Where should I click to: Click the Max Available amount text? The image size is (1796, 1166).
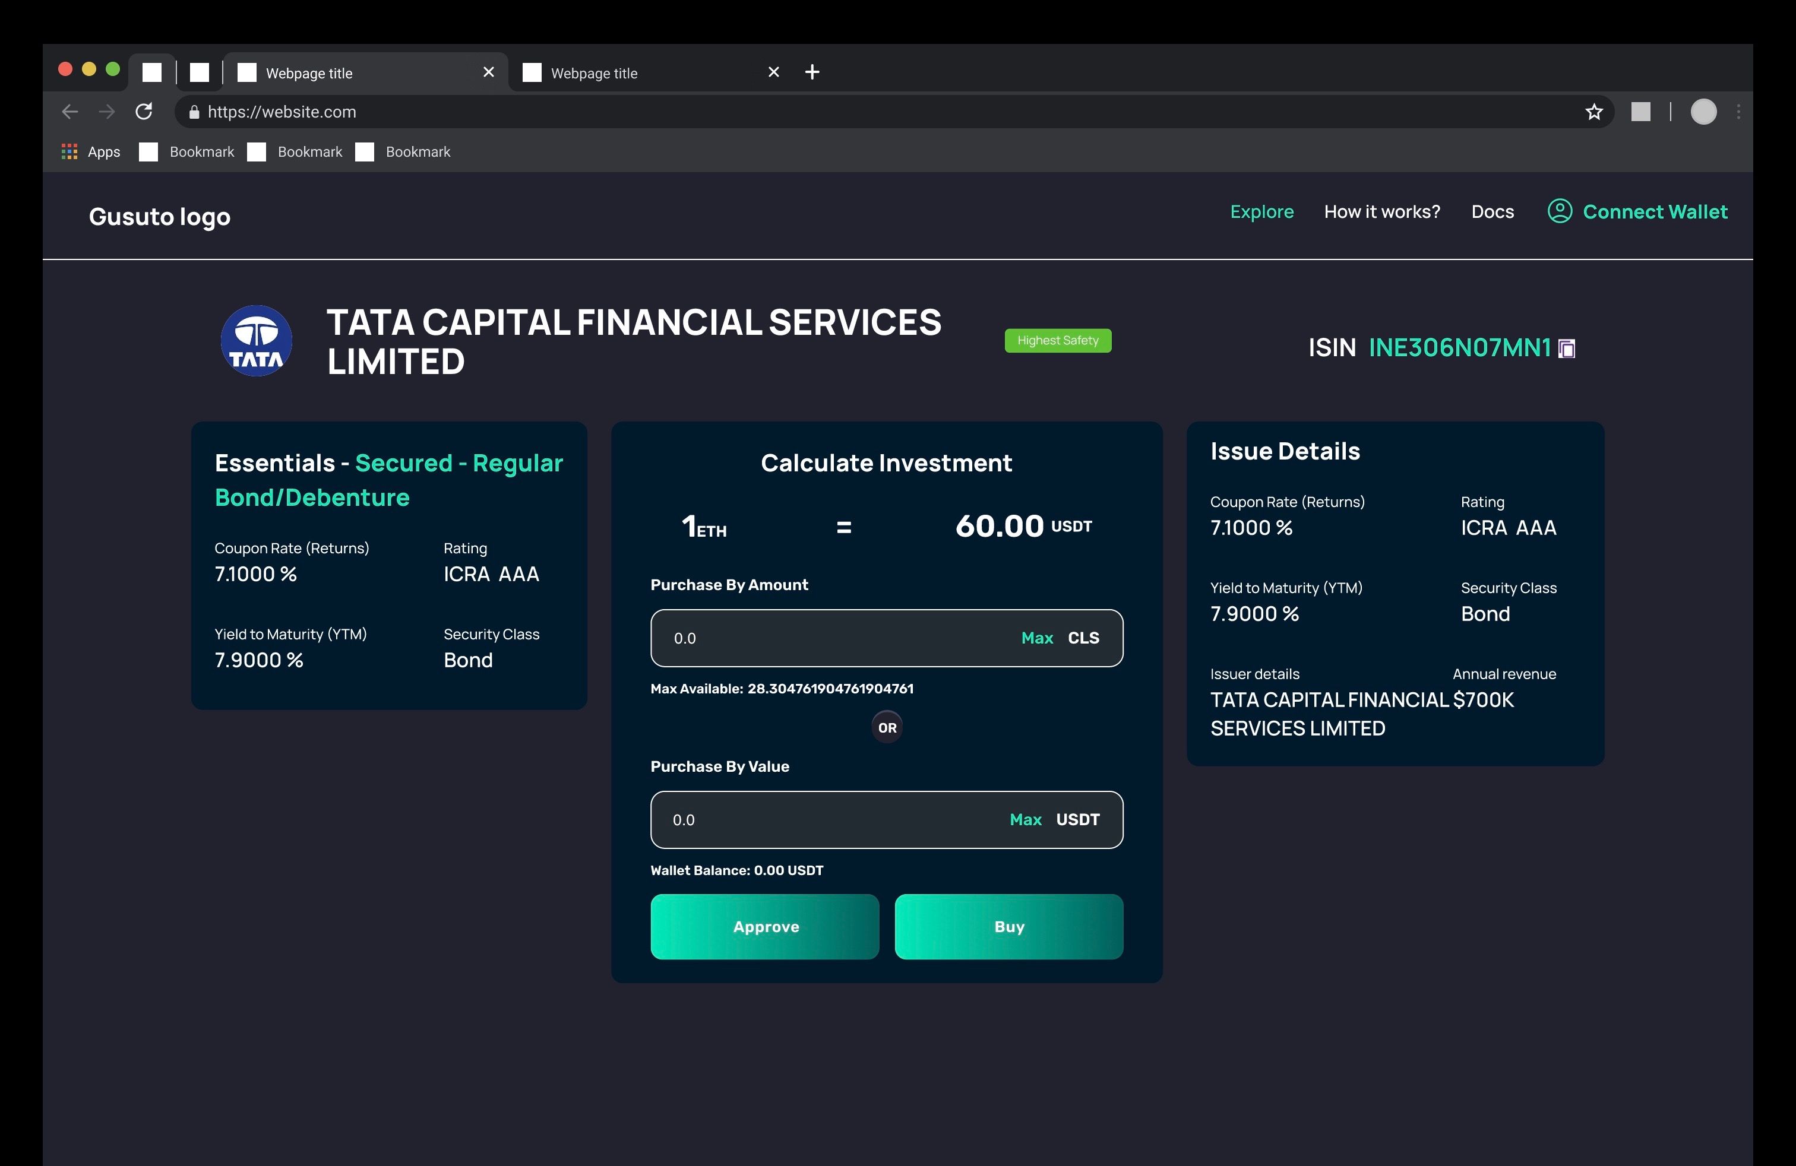pyautogui.click(x=782, y=689)
